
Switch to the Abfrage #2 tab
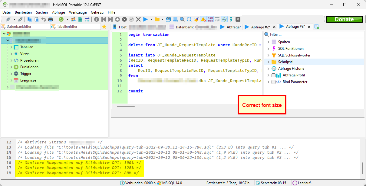pyautogui.click(x=260, y=27)
